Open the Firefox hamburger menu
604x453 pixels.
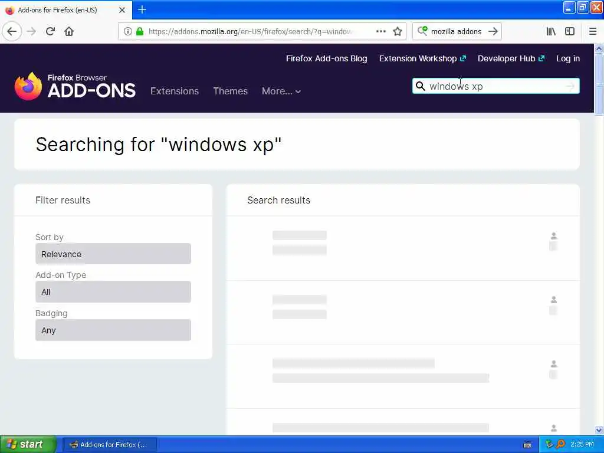pyautogui.click(x=593, y=31)
